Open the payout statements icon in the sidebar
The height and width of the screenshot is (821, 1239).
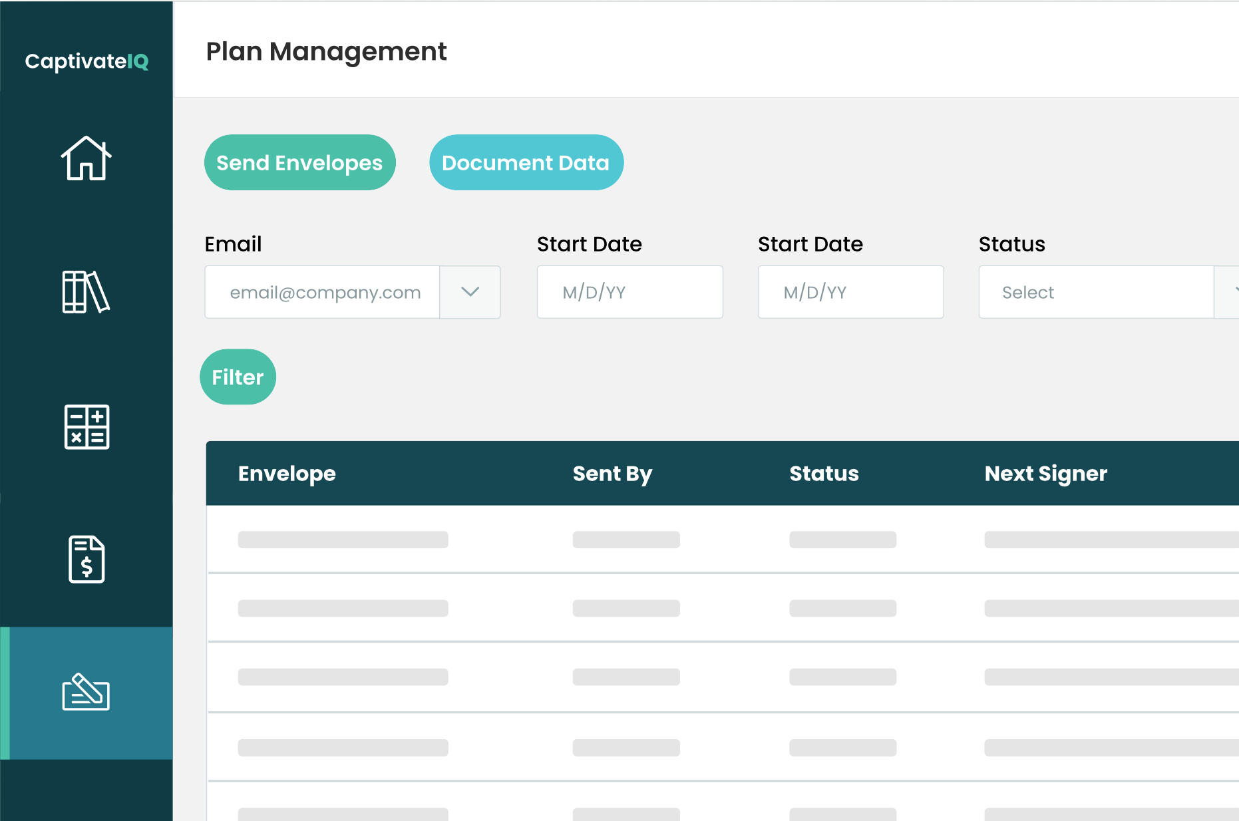[x=85, y=560]
